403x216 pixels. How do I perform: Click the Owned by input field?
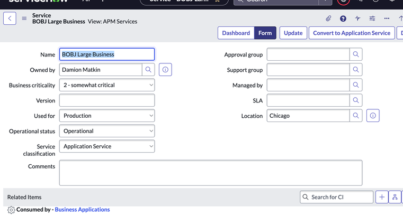pos(101,70)
